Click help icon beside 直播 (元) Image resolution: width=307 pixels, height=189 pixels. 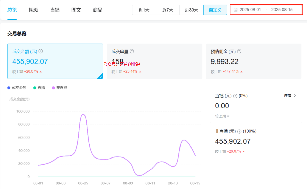pos(235,96)
